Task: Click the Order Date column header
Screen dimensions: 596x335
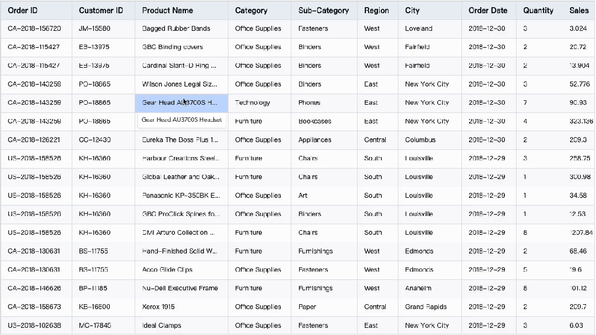Action: click(x=488, y=10)
